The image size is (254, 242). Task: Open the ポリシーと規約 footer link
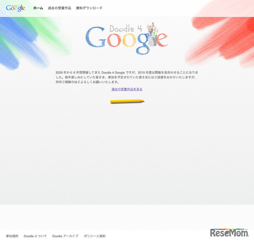[x=94, y=236]
